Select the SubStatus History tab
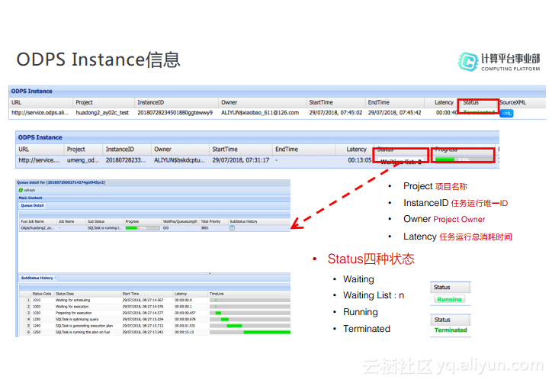Viewport: 552px width, 383px height. (x=37, y=278)
